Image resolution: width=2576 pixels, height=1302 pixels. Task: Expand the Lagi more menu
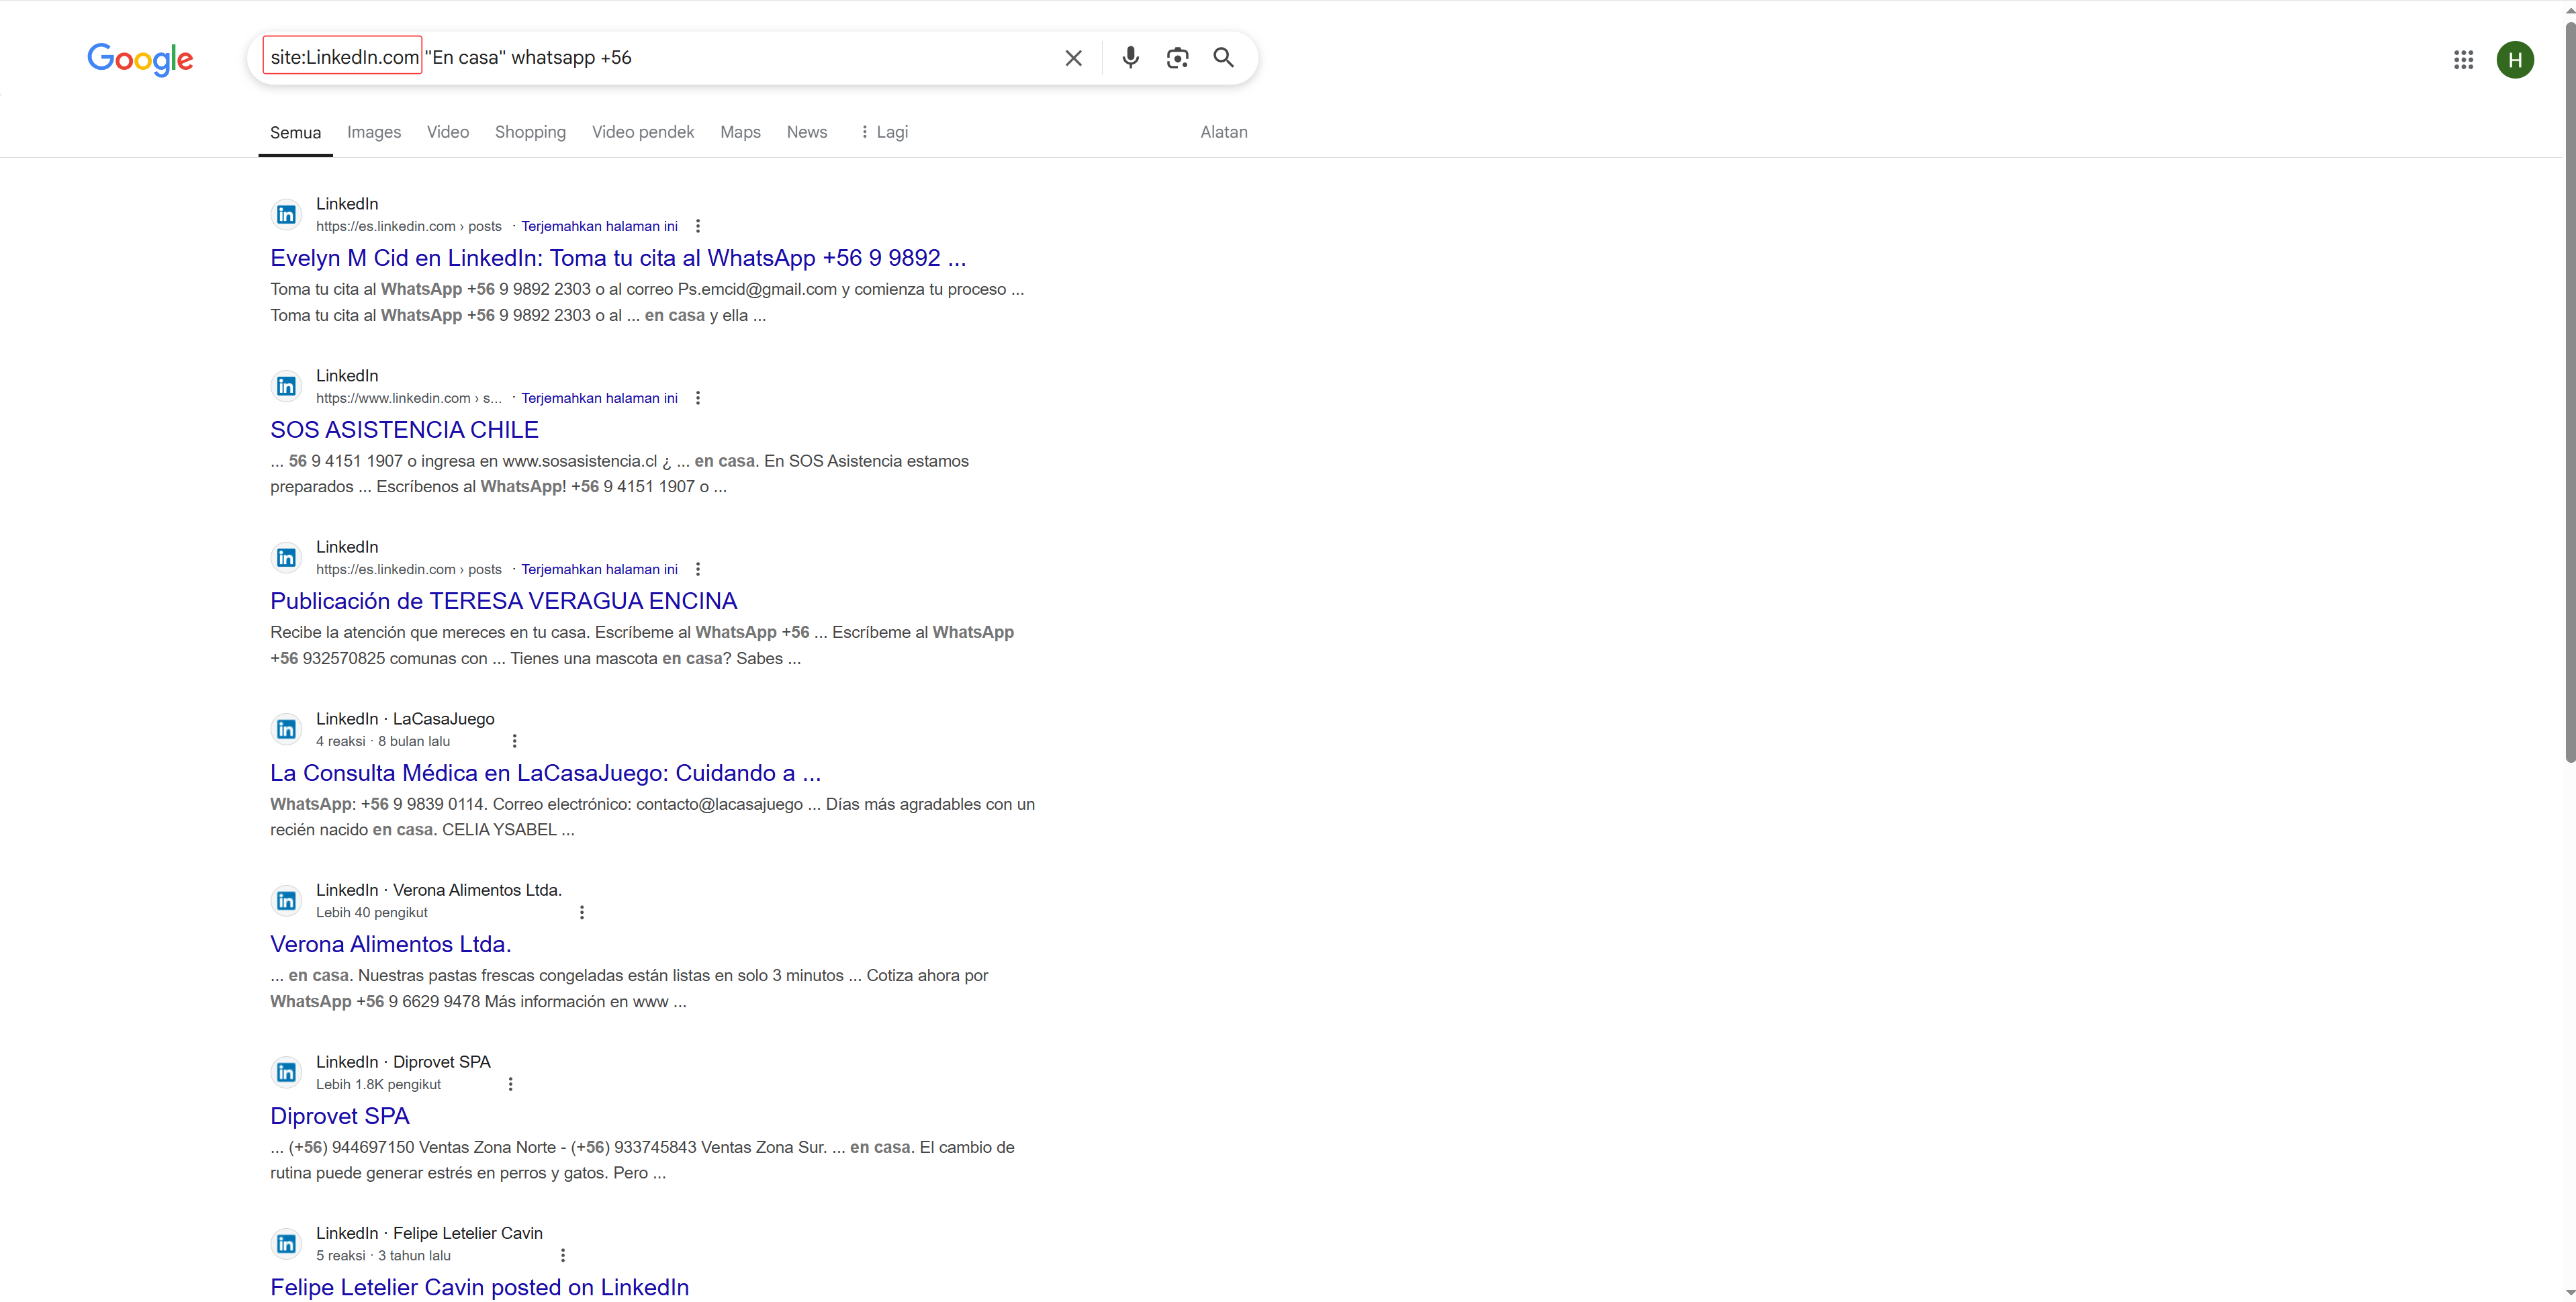coord(884,132)
